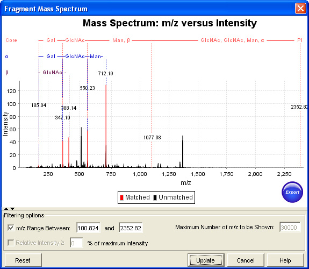
Task: Click the round blue Export icon
Action: tap(292, 192)
